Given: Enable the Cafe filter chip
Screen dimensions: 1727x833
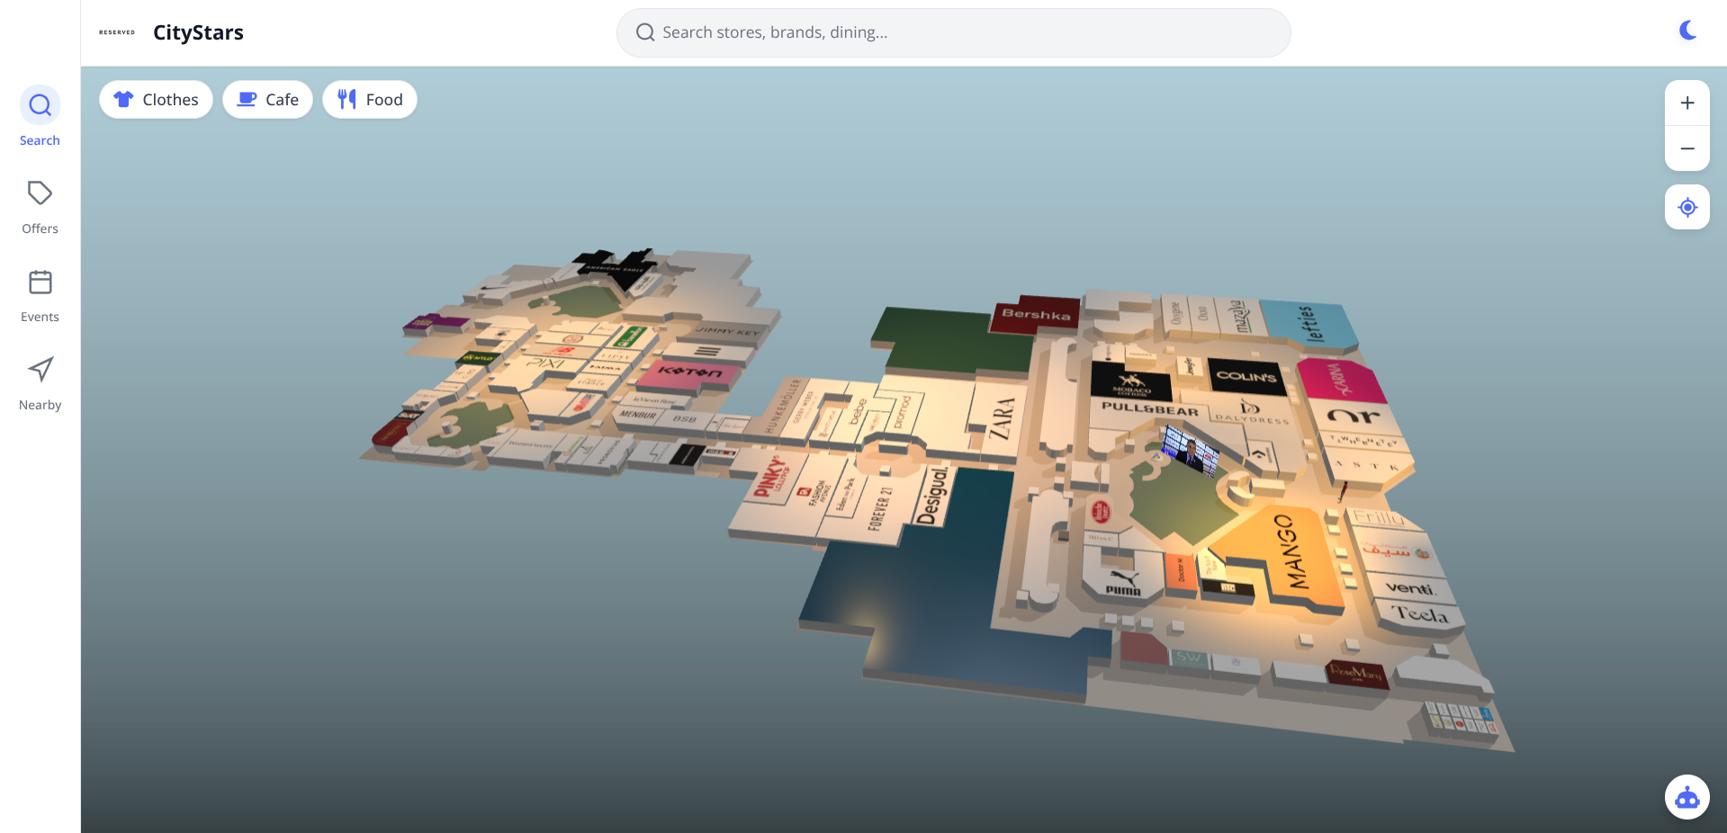Looking at the screenshot, I should click(267, 99).
